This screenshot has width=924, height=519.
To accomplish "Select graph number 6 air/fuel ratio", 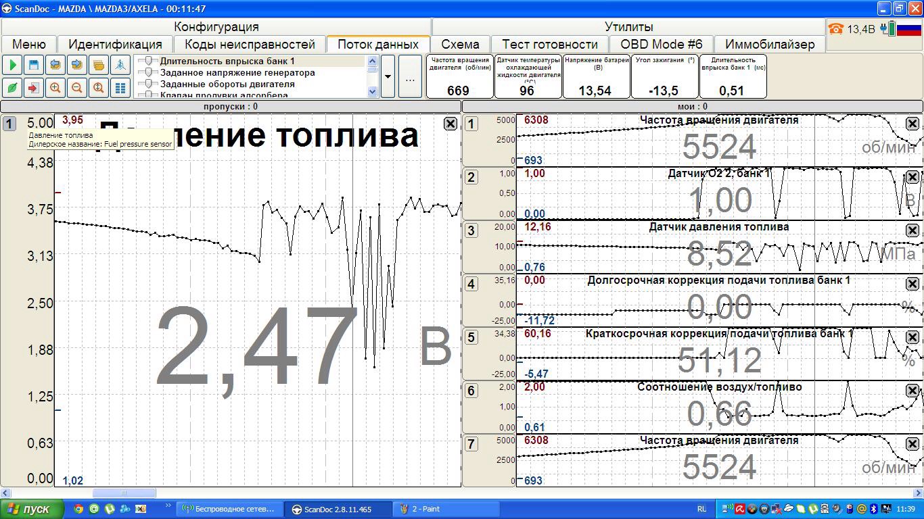I will coord(471,391).
